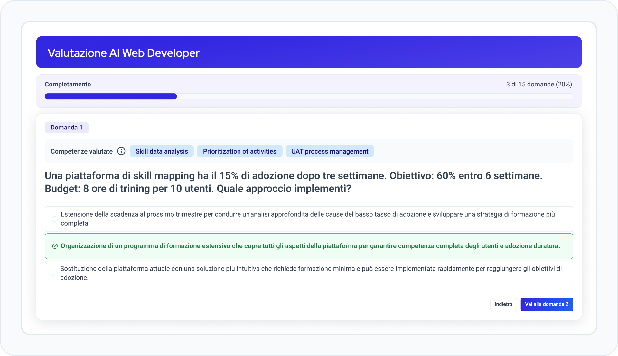Click the 'Skill data analysis' tag
This screenshot has height=356, width=618.
(x=162, y=151)
